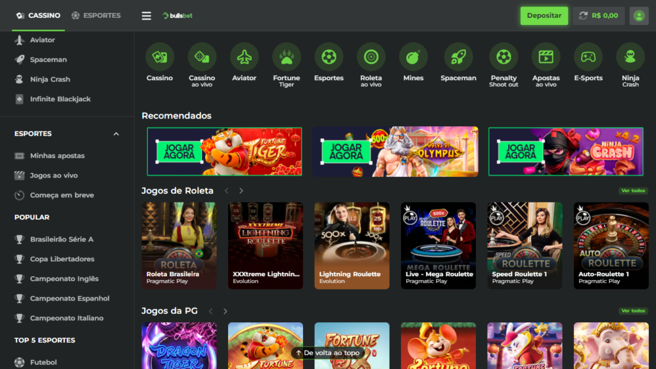Open the user profile avatar icon

pos(639,16)
